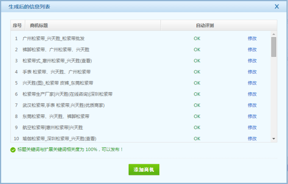This screenshot has height=184, width=288.
Task: Click 修改 link for row 10
Action: click(x=252, y=139)
